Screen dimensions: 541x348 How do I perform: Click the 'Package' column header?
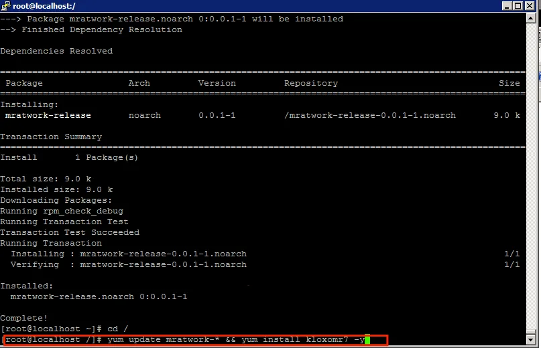point(24,83)
